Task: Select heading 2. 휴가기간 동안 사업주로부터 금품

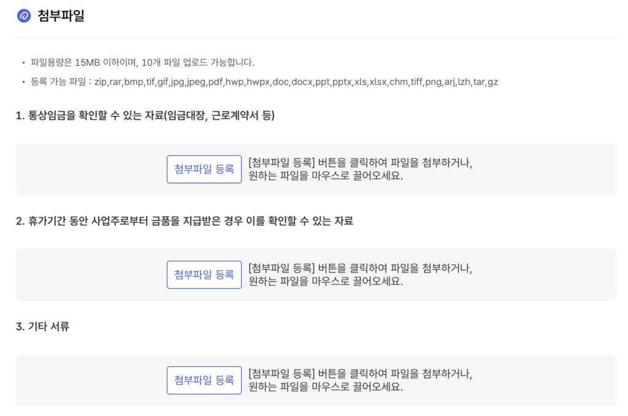Action: pos(184,221)
